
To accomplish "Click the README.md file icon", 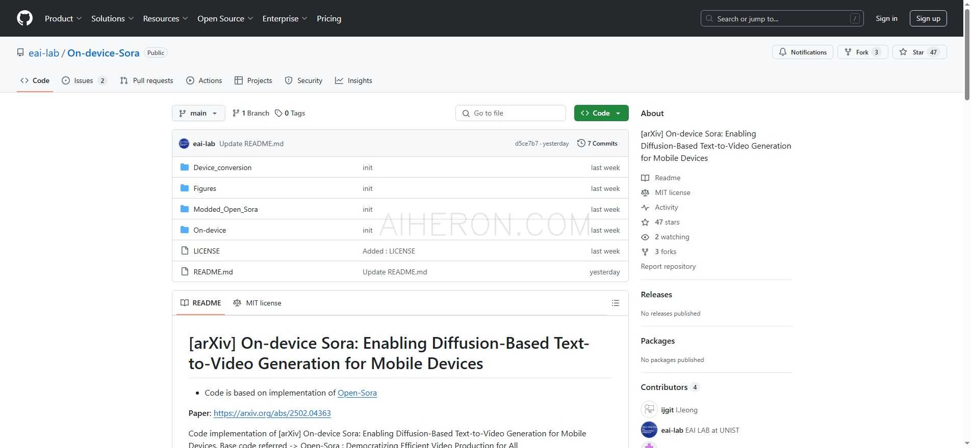I will (185, 271).
